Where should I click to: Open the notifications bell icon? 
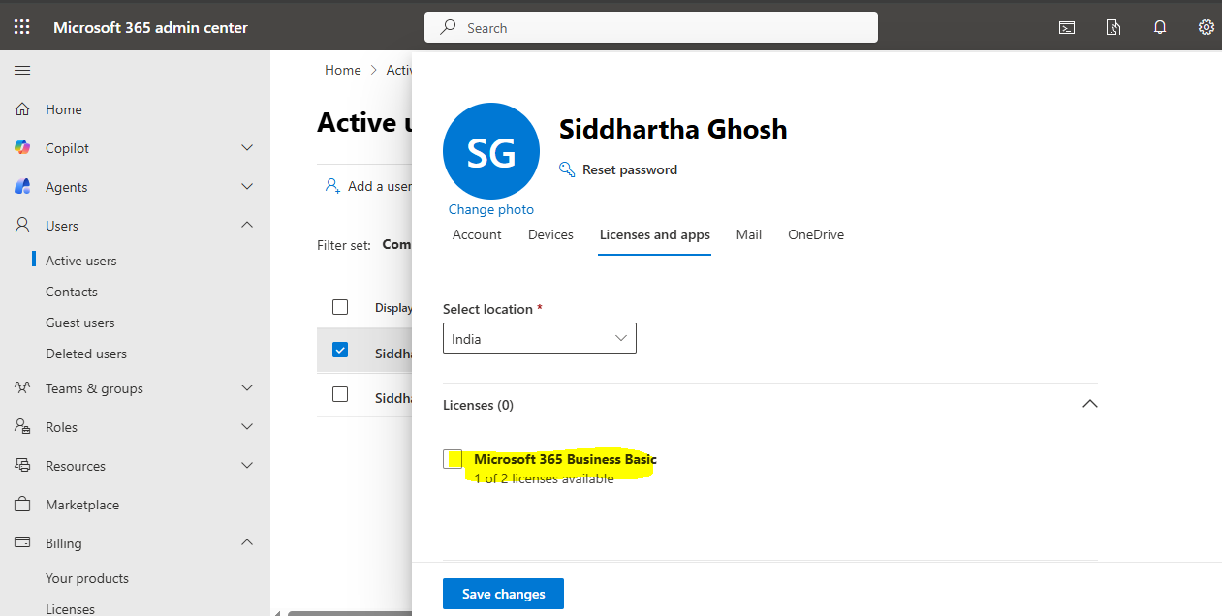coord(1160,27)
